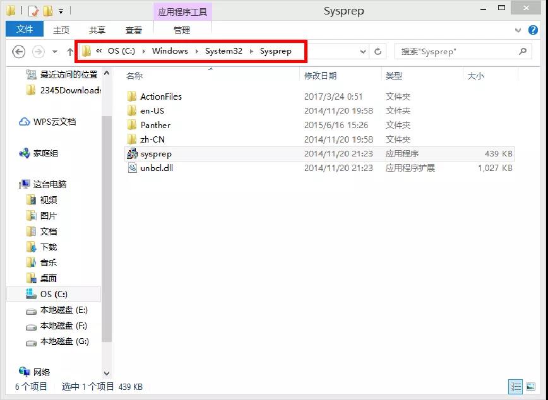This screenshot has width=548, height=400.
Task: Select the sysprep application file
Action: coord(155,154)
